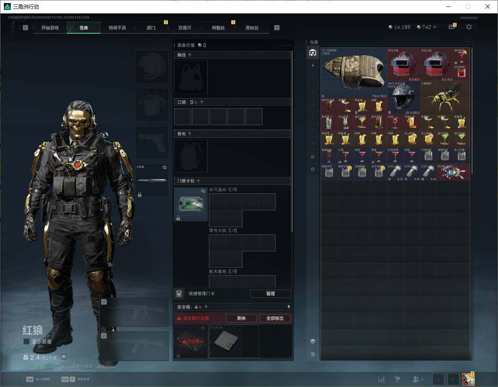Pin the safe box panel
498x387 pixels.
(288, 307)
